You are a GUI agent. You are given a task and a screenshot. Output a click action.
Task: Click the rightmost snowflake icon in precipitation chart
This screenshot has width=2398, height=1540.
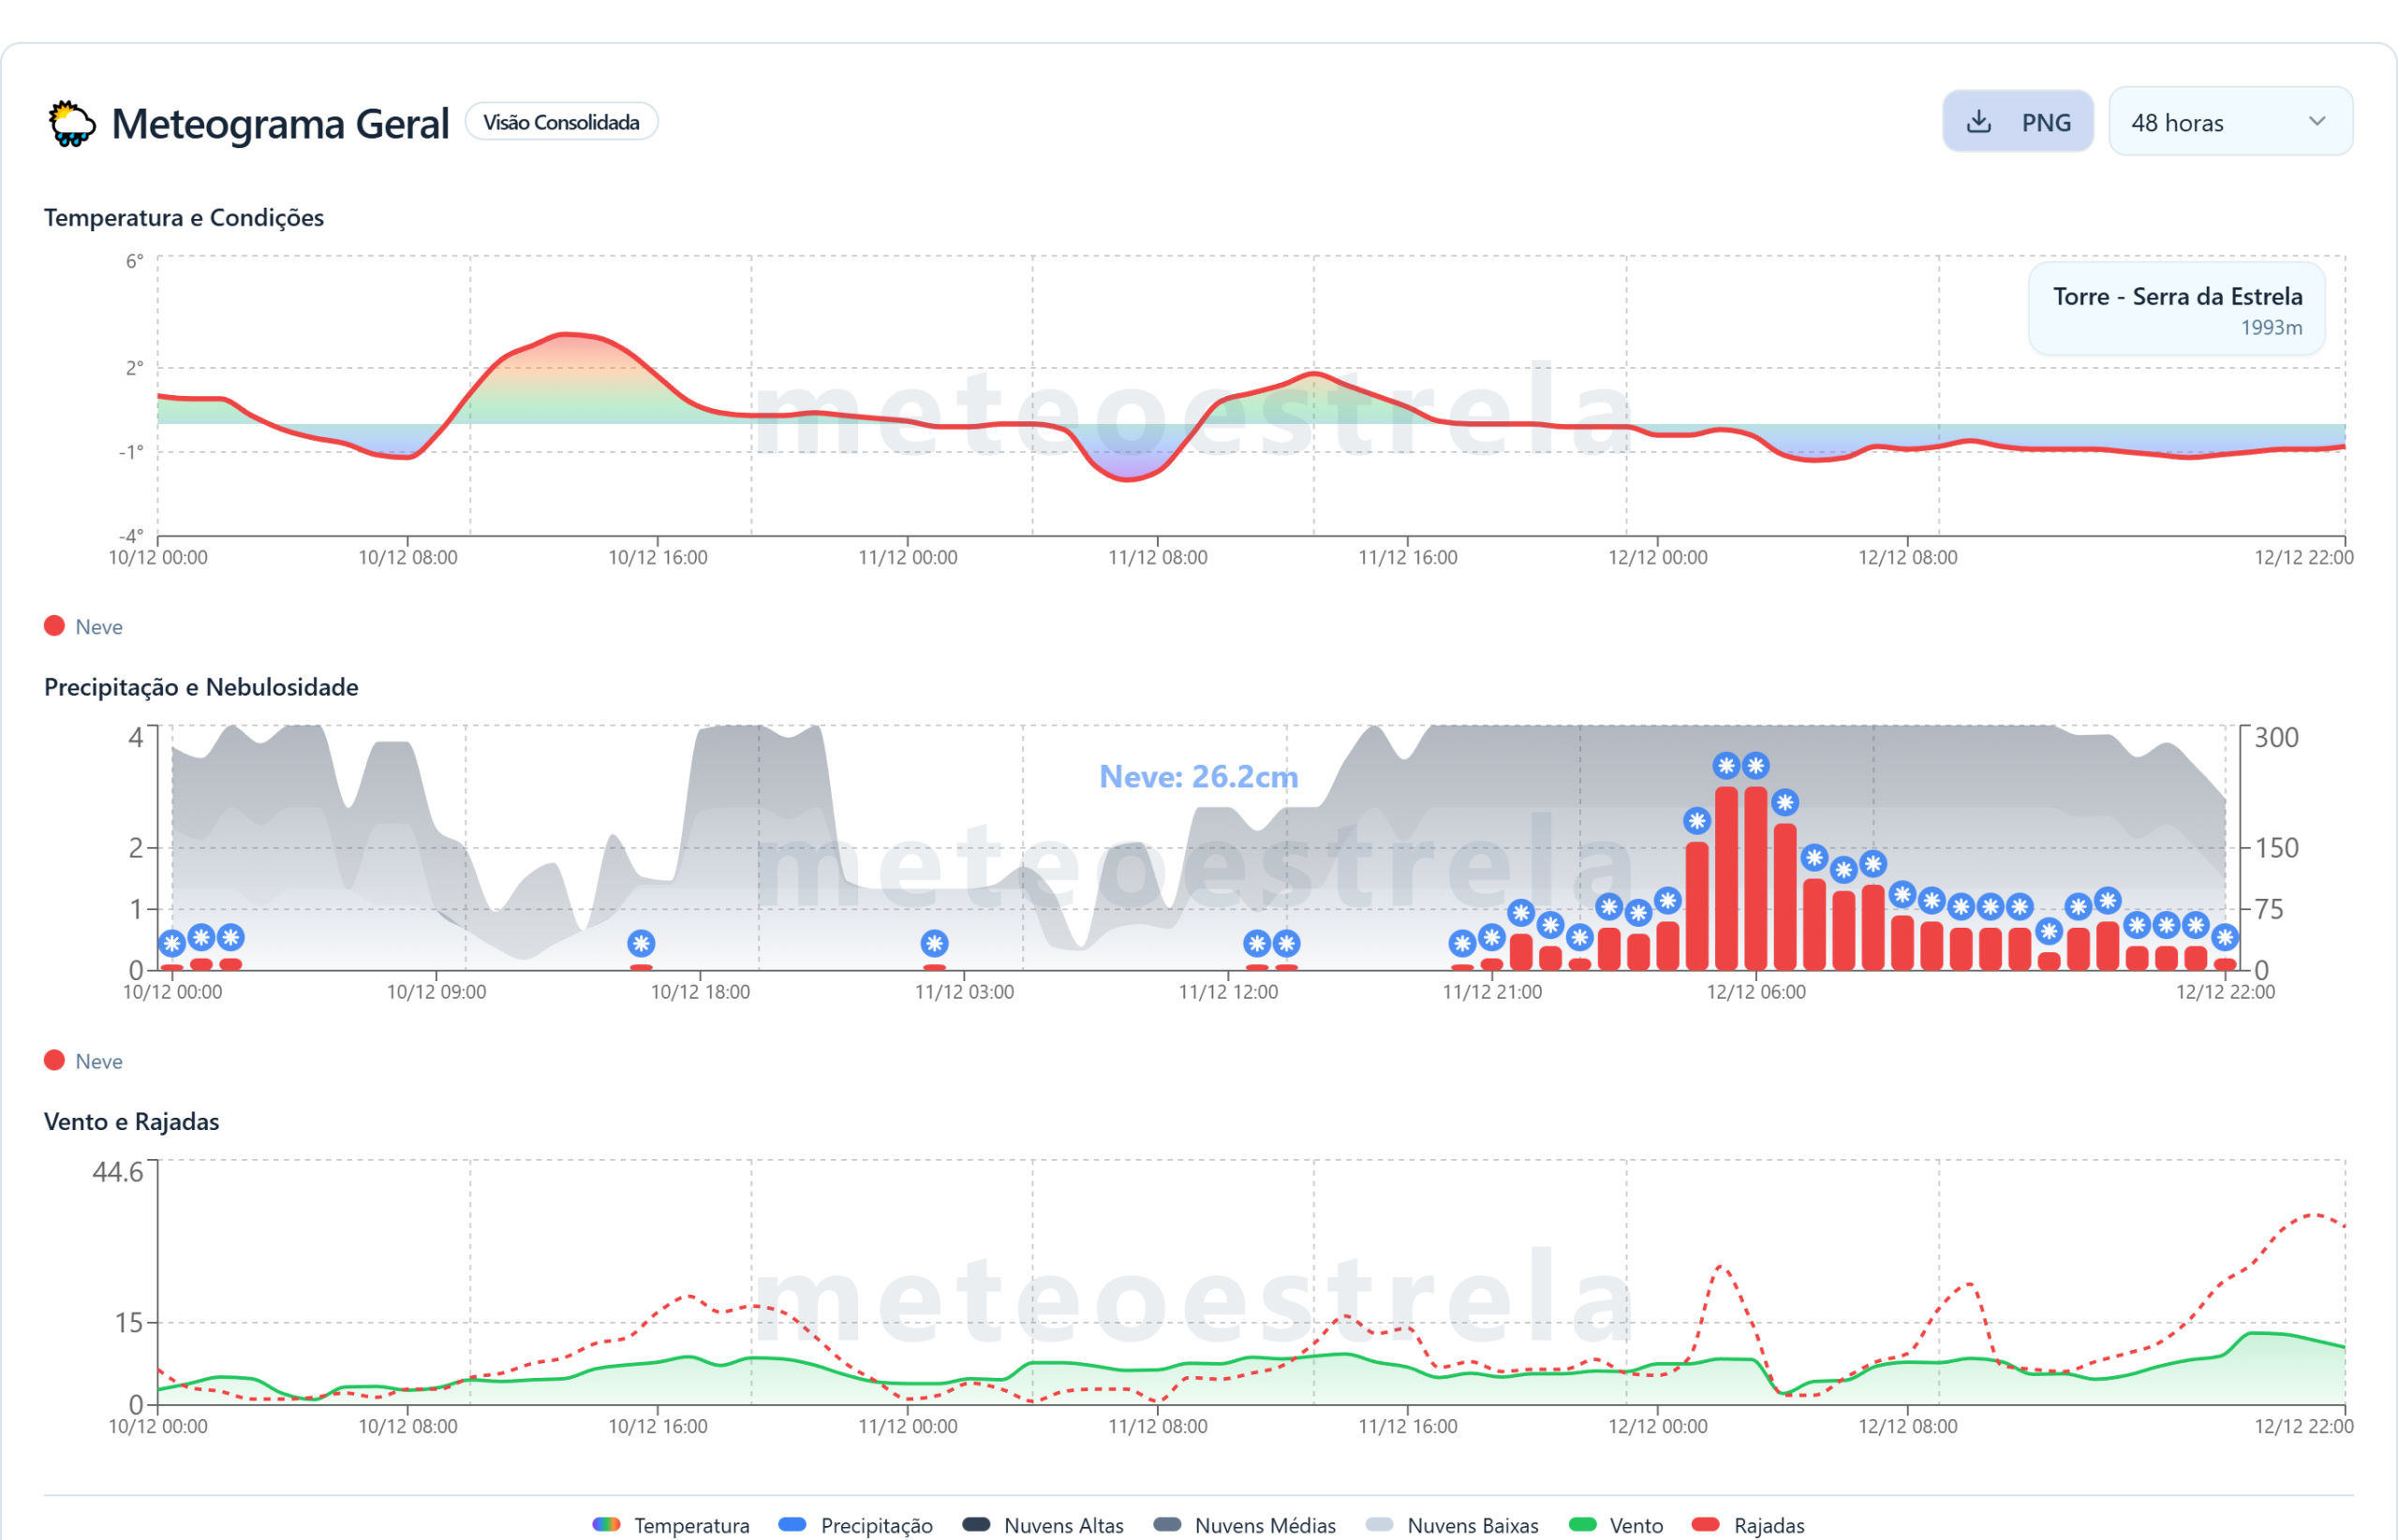(2225, 937)
